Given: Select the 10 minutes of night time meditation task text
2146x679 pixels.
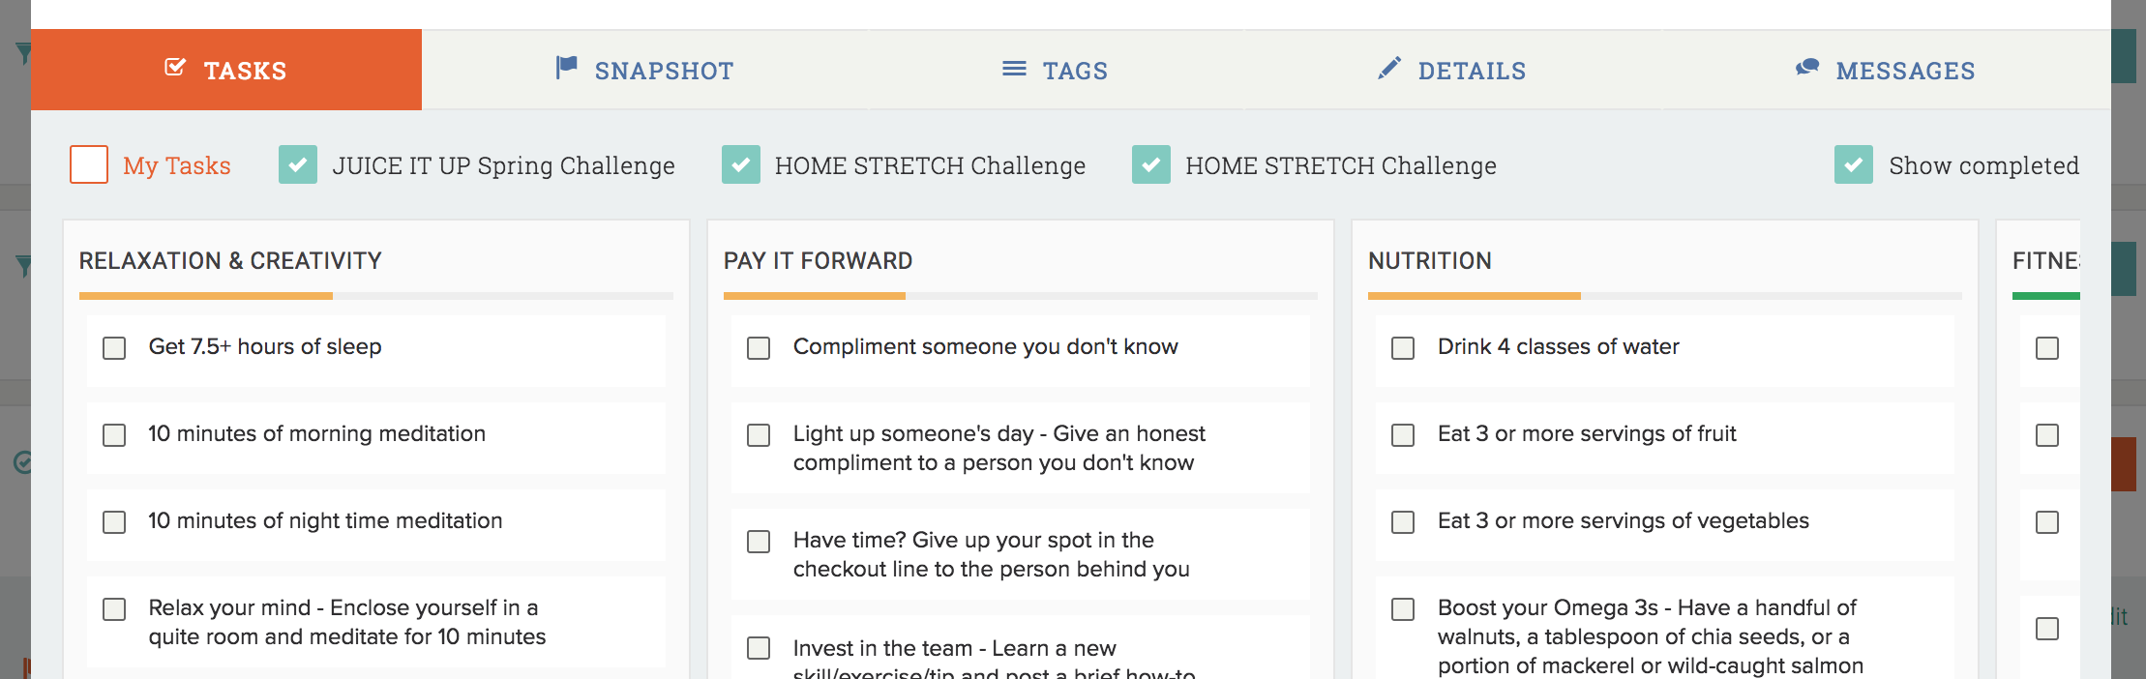Looking at the screenshot, I should pos(325,521).
